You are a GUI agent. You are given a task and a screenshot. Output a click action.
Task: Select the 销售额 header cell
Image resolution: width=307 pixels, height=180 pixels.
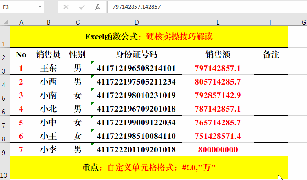pos(218,55)
